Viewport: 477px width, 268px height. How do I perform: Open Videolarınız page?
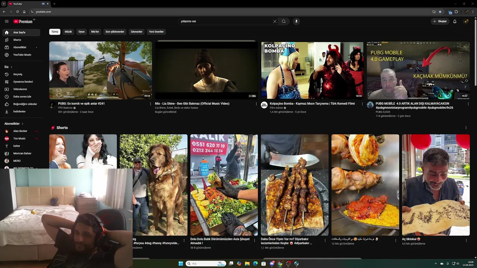[x=22, y=89]
